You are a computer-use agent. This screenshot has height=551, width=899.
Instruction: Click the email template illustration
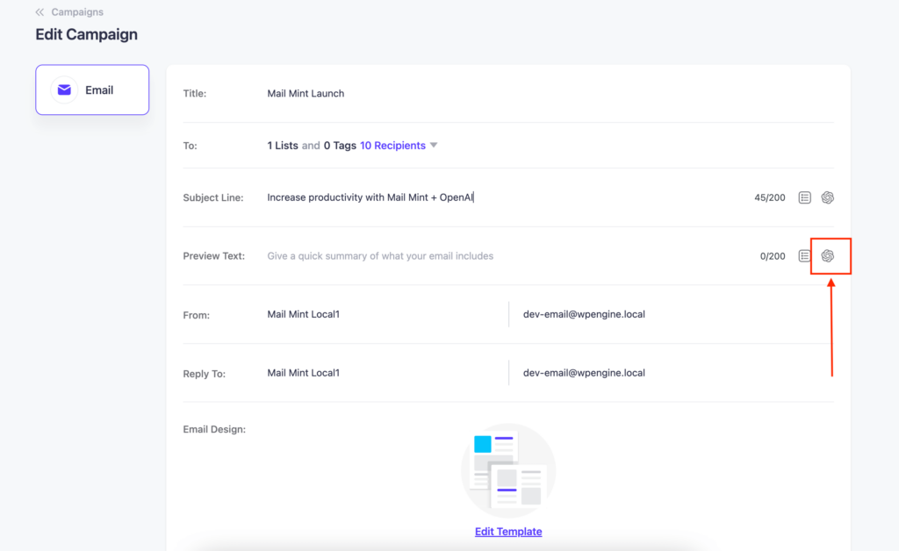click(x=508, y=471)
